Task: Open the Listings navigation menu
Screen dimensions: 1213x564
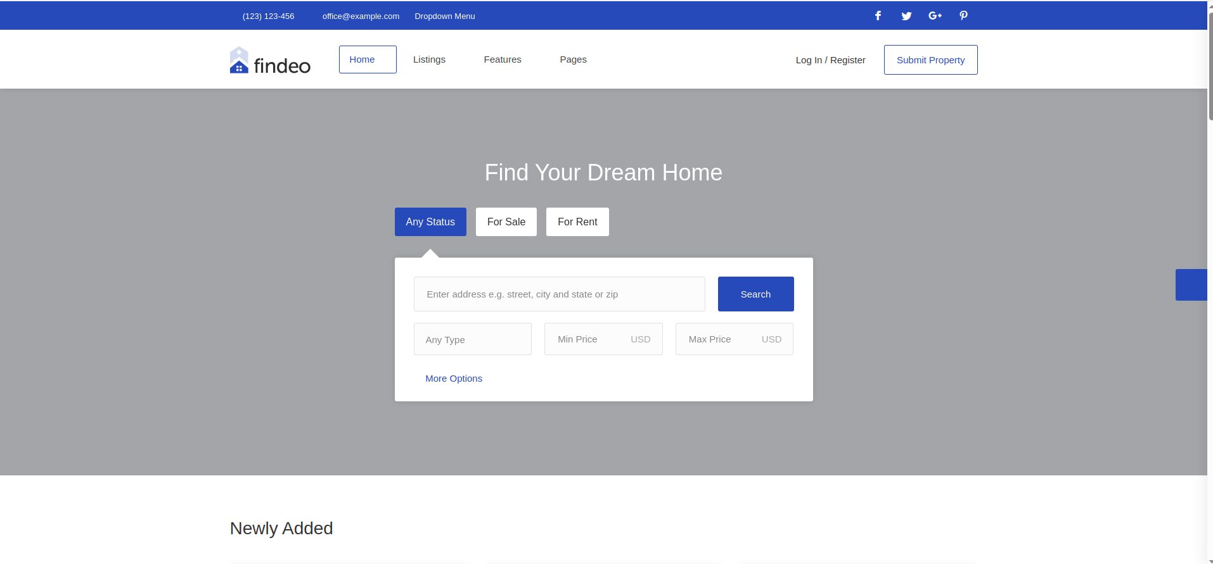Action: [429, 60]
